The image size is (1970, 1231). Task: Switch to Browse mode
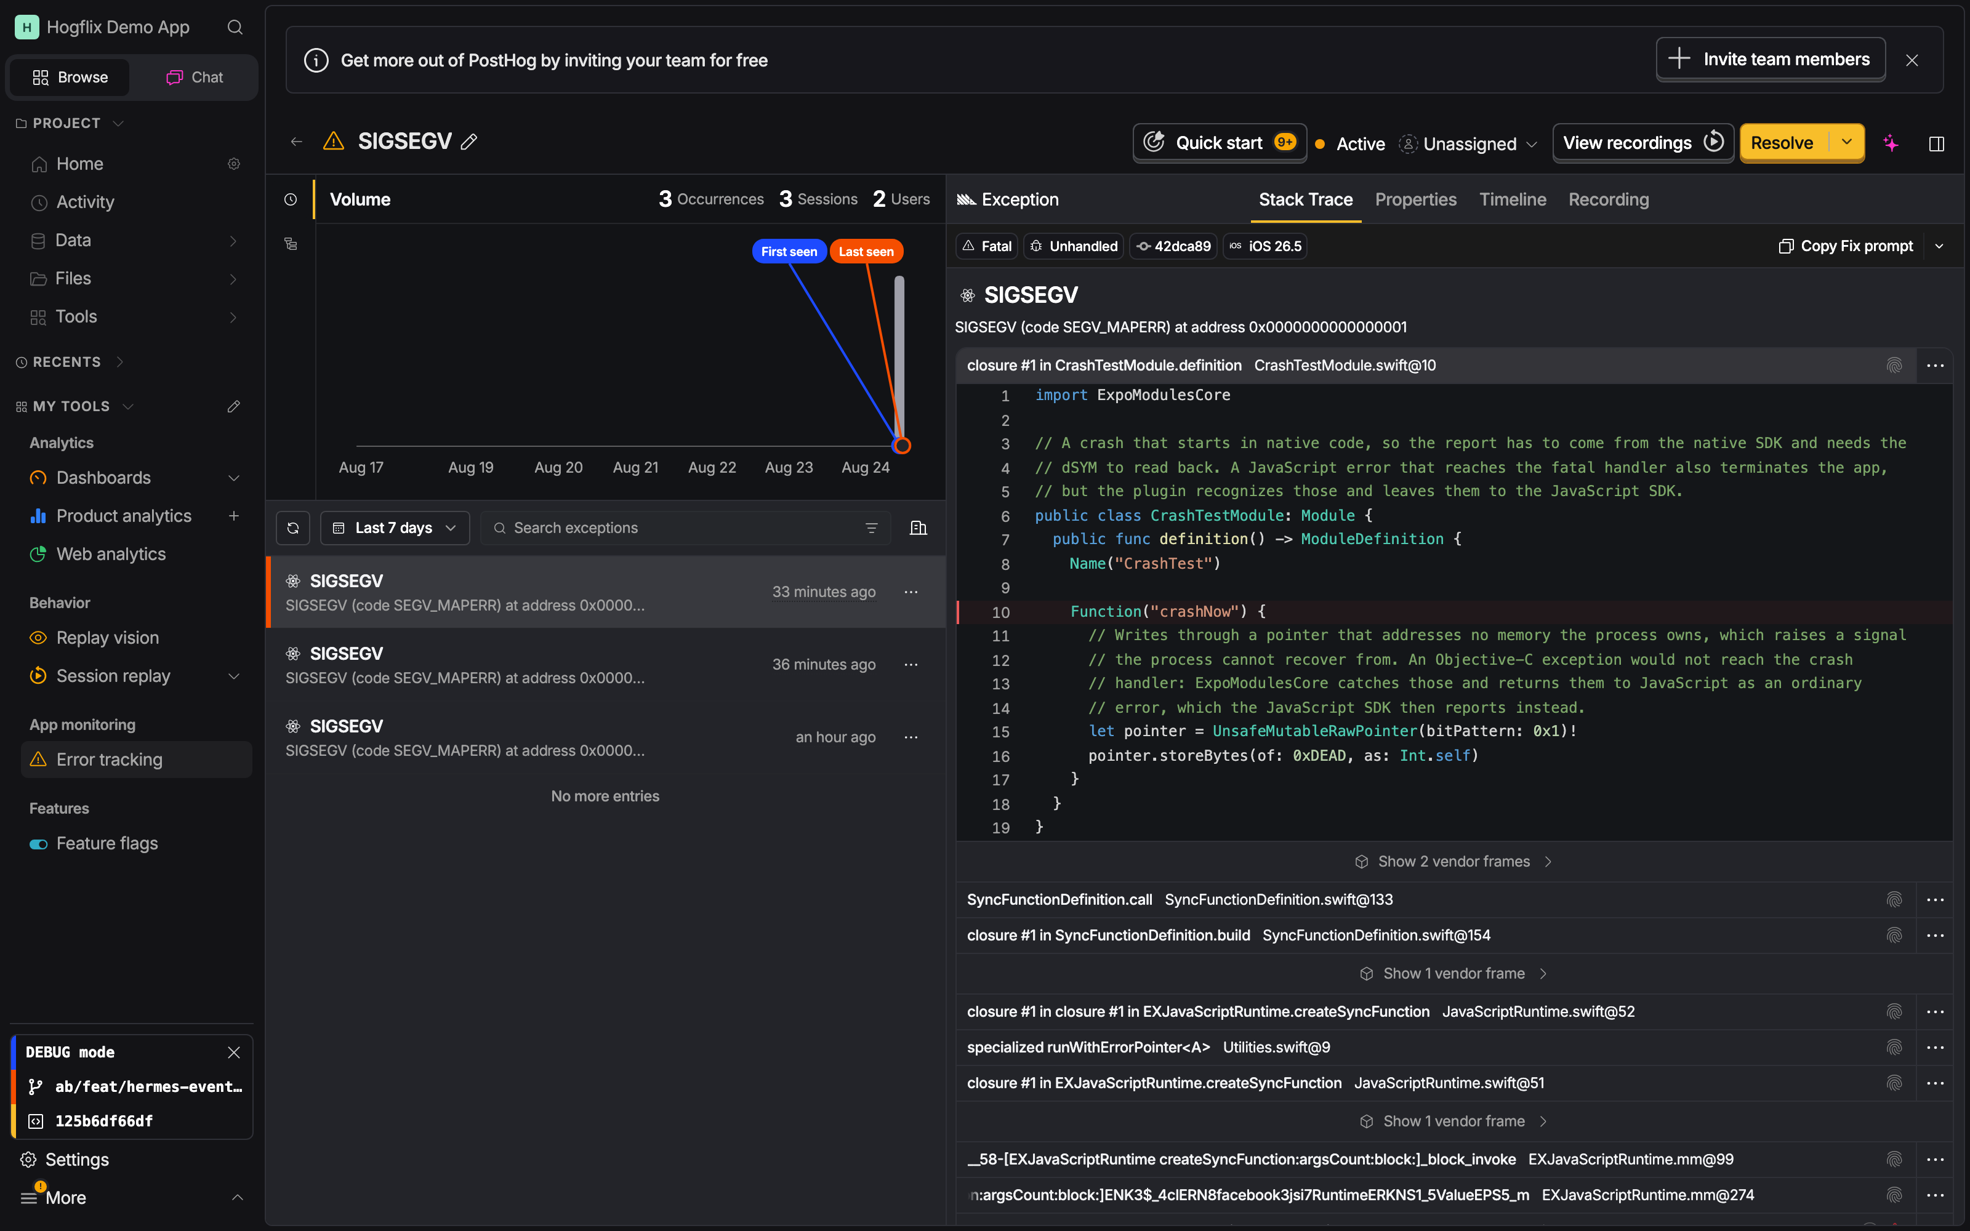(70, 78)
